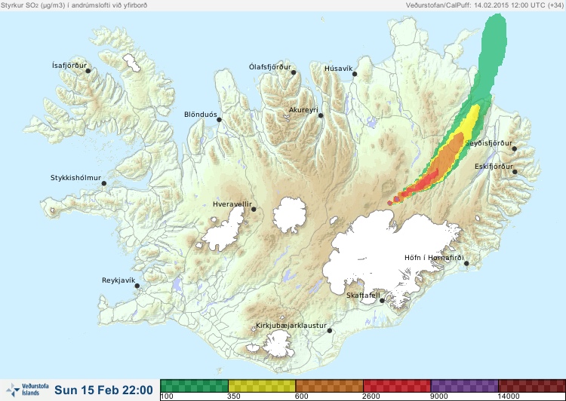566x401 pixels.
Task: Click the Höfn í Hornafirði label text
Action: click(434, 258)
